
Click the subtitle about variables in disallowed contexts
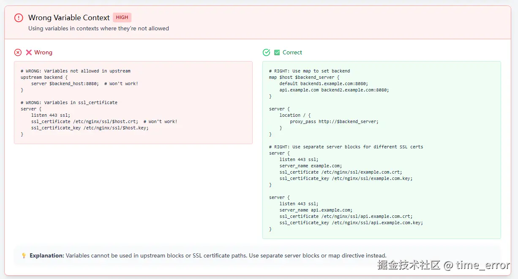pos(98,29)
